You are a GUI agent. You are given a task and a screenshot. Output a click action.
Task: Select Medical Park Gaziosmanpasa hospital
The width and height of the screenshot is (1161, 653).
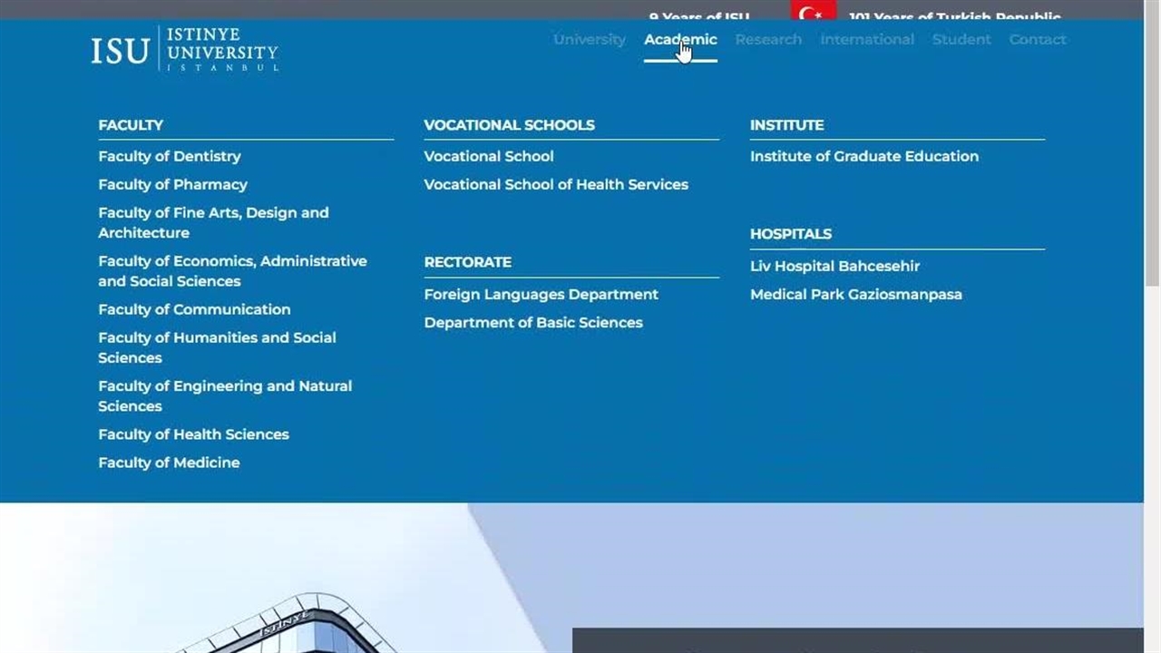[x=855, y=294]
